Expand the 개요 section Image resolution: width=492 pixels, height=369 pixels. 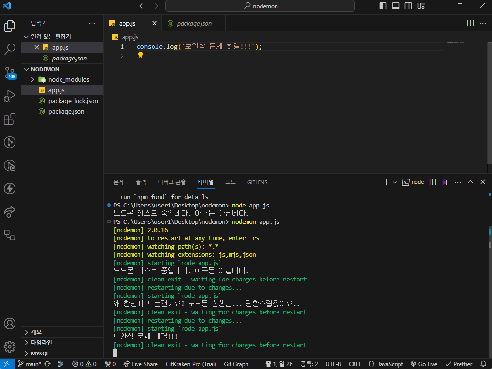62,332
